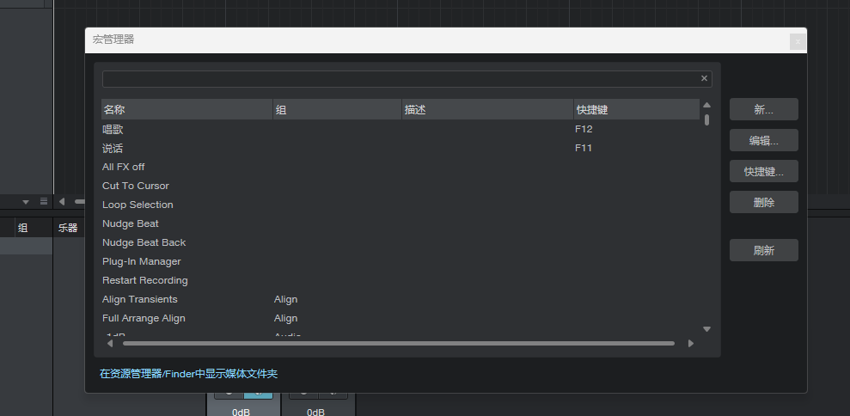Click the 乐器 column header in the background panel
The height and width of the screenshot is (416, 850).
point(68,229)
